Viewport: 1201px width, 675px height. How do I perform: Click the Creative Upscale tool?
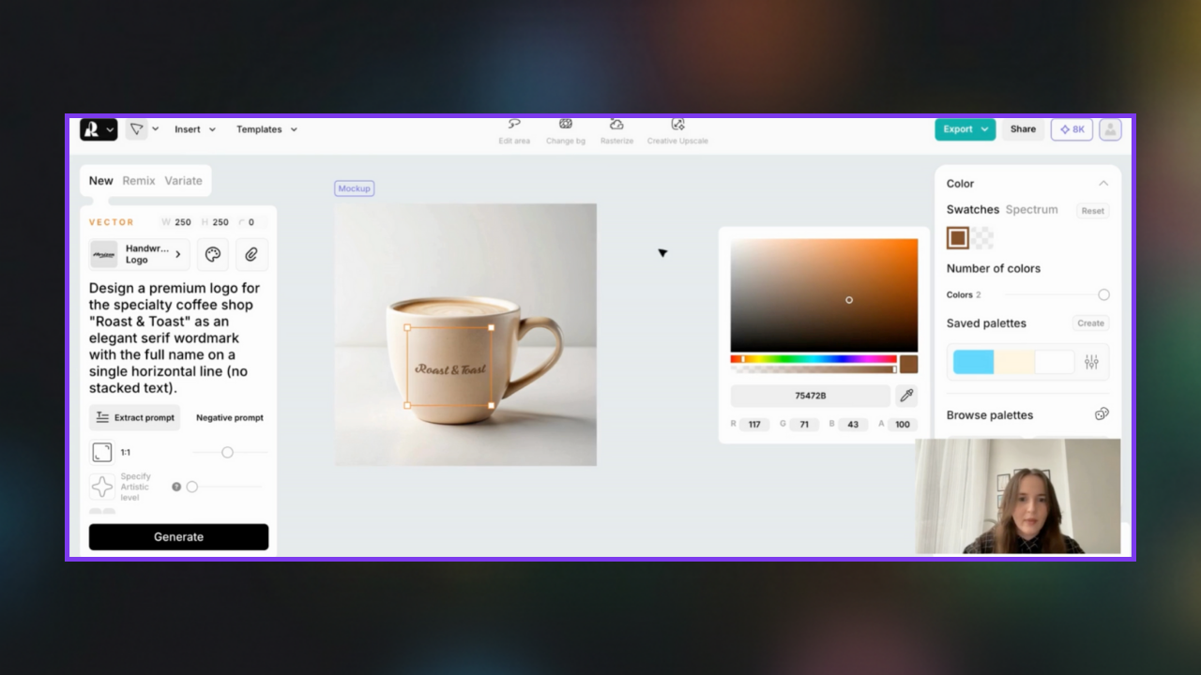pos(677,131)
